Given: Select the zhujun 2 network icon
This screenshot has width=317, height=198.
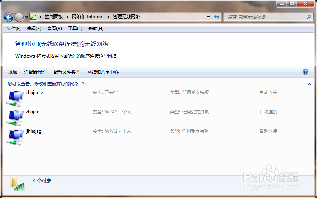Looking at the screenshot, I should pos(15,98).
